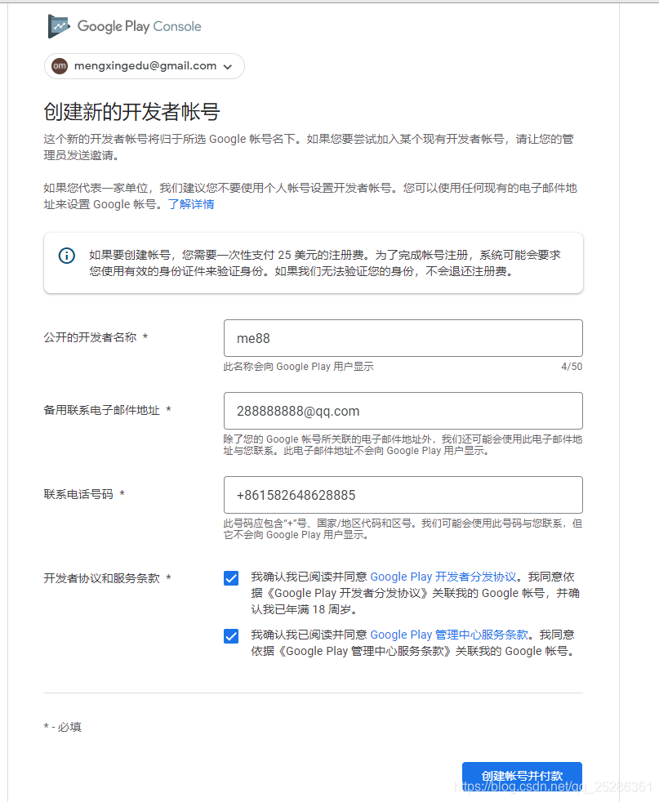Screen dimensions: 659x802
Task: Click the 创建新的开发者帐号 heading
Action: point(132,112)
